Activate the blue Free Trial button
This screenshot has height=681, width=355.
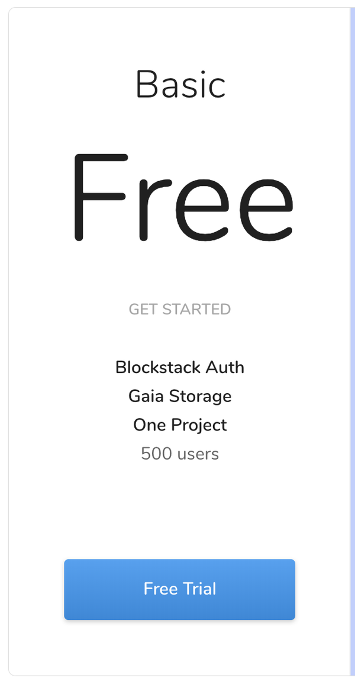pyautogui.click(x=179, y=589)
